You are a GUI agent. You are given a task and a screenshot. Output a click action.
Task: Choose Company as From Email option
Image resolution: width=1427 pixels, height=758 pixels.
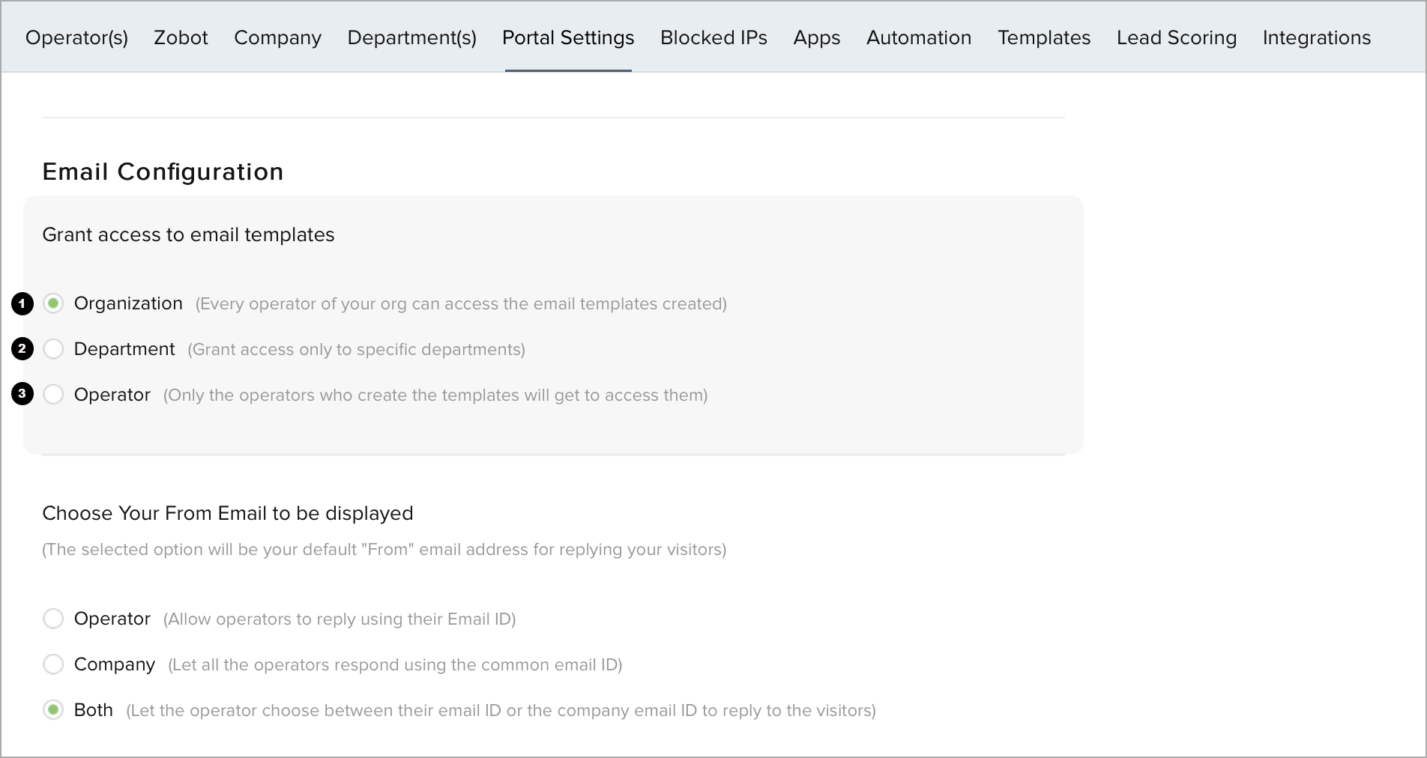(53, 664)
